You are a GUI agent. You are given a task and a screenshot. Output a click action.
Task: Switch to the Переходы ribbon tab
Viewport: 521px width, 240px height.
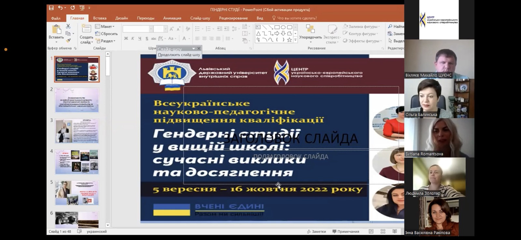pyautogui.click(x=146, y=18)
